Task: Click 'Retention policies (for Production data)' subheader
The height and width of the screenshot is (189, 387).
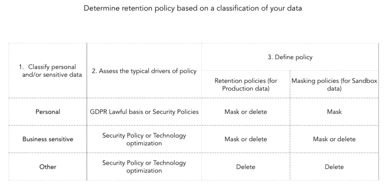Action: tap(245, 84)
